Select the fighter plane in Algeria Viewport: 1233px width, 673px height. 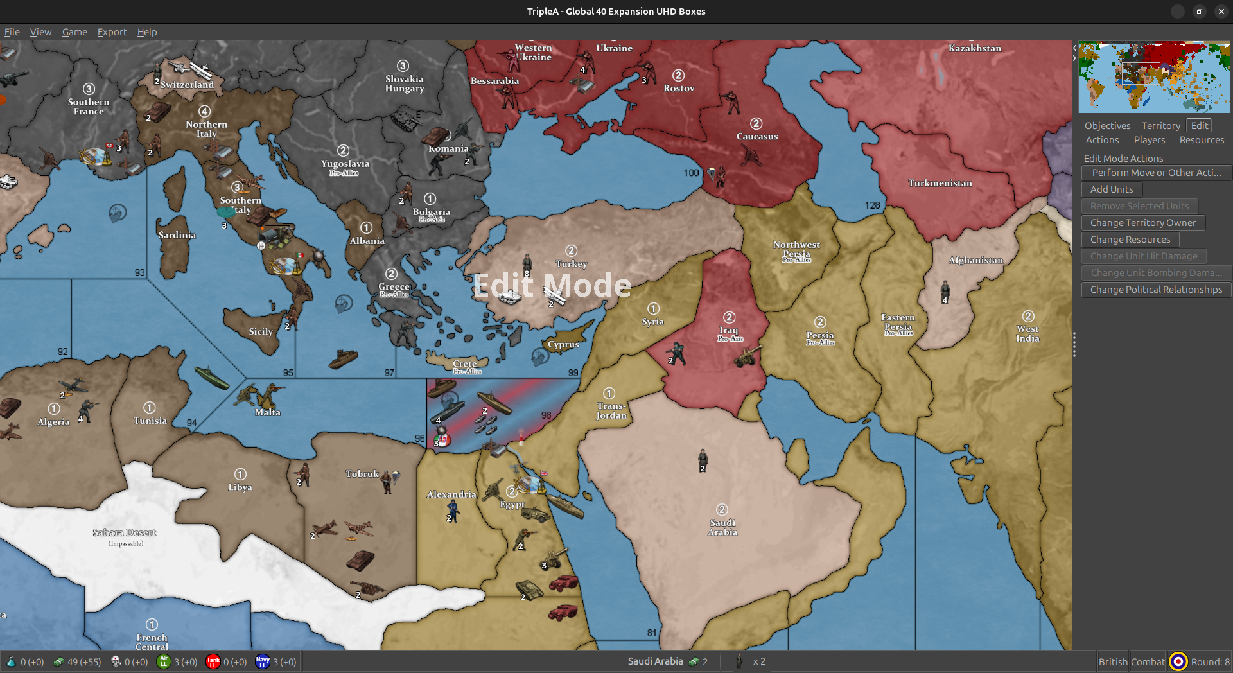[73, 385]
